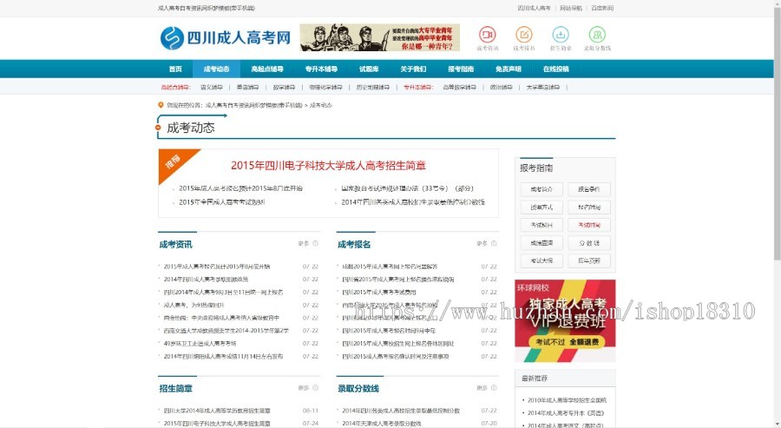
Task: Open article 四川2015成人高考报名确认时间及注意事项
Action: pos(396,356)
